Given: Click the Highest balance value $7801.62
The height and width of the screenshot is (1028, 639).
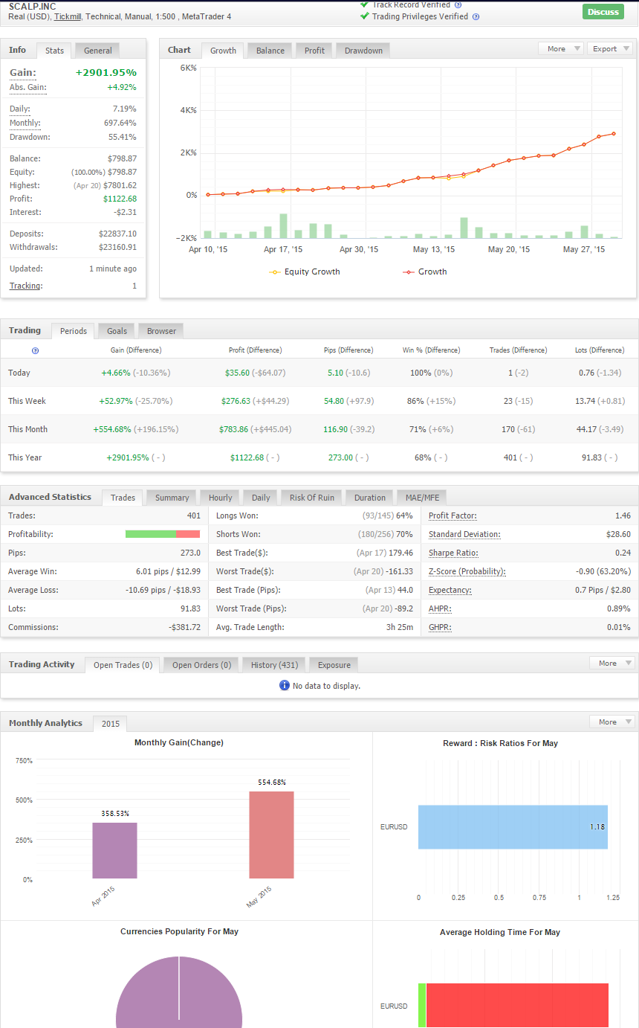Looking at the screenshot, I should point(119,185).
